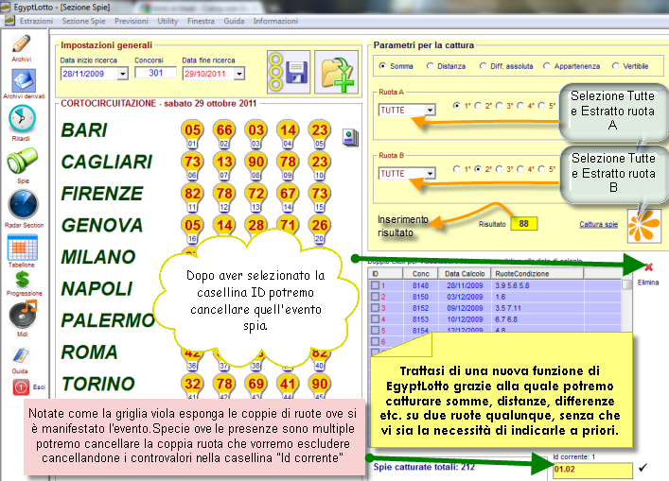Save settings with the floppy disk icon
Screen dimensions: 669x481
coord(289,72)
